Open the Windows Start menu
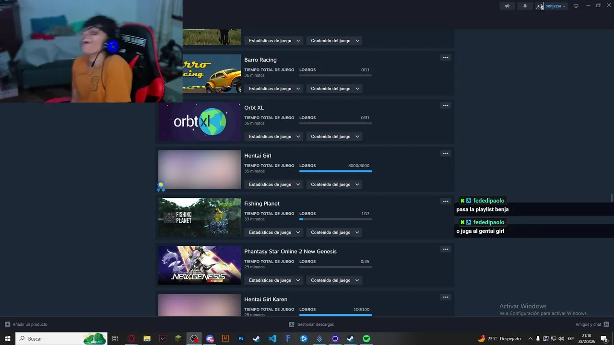 8,339
